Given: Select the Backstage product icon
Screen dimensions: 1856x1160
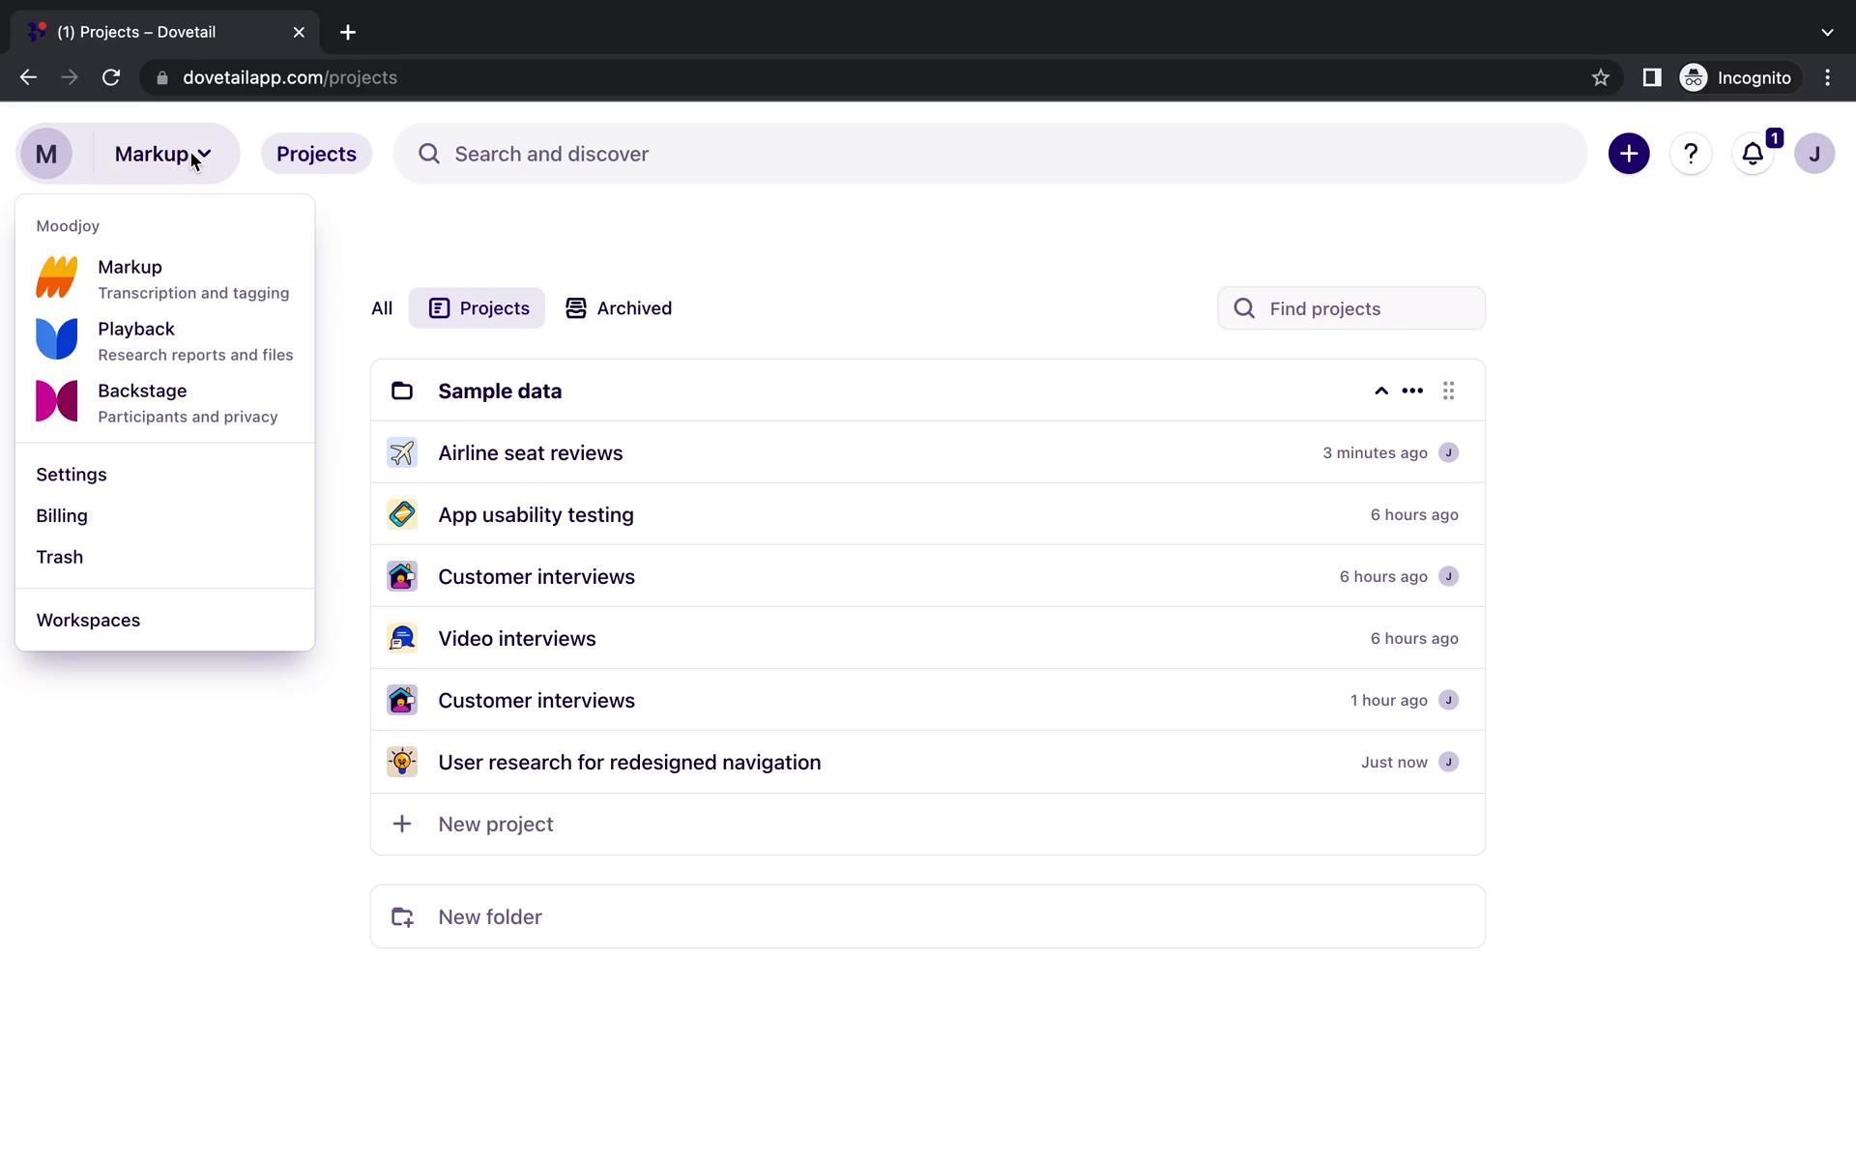Looking at the screenshot, I should [x=57, y=401].
